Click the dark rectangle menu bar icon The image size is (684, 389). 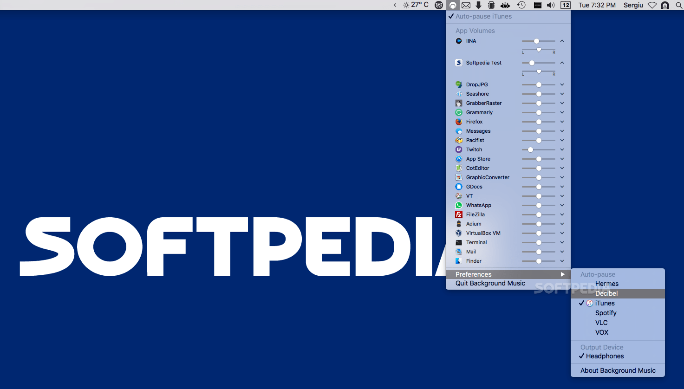point(537,5)
